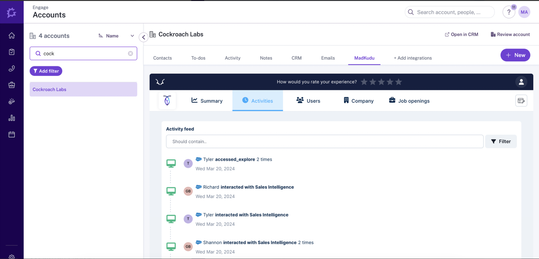This screenshot has height=259, width=539.
Task: Click the Add filter button
Action: (46, 71)
